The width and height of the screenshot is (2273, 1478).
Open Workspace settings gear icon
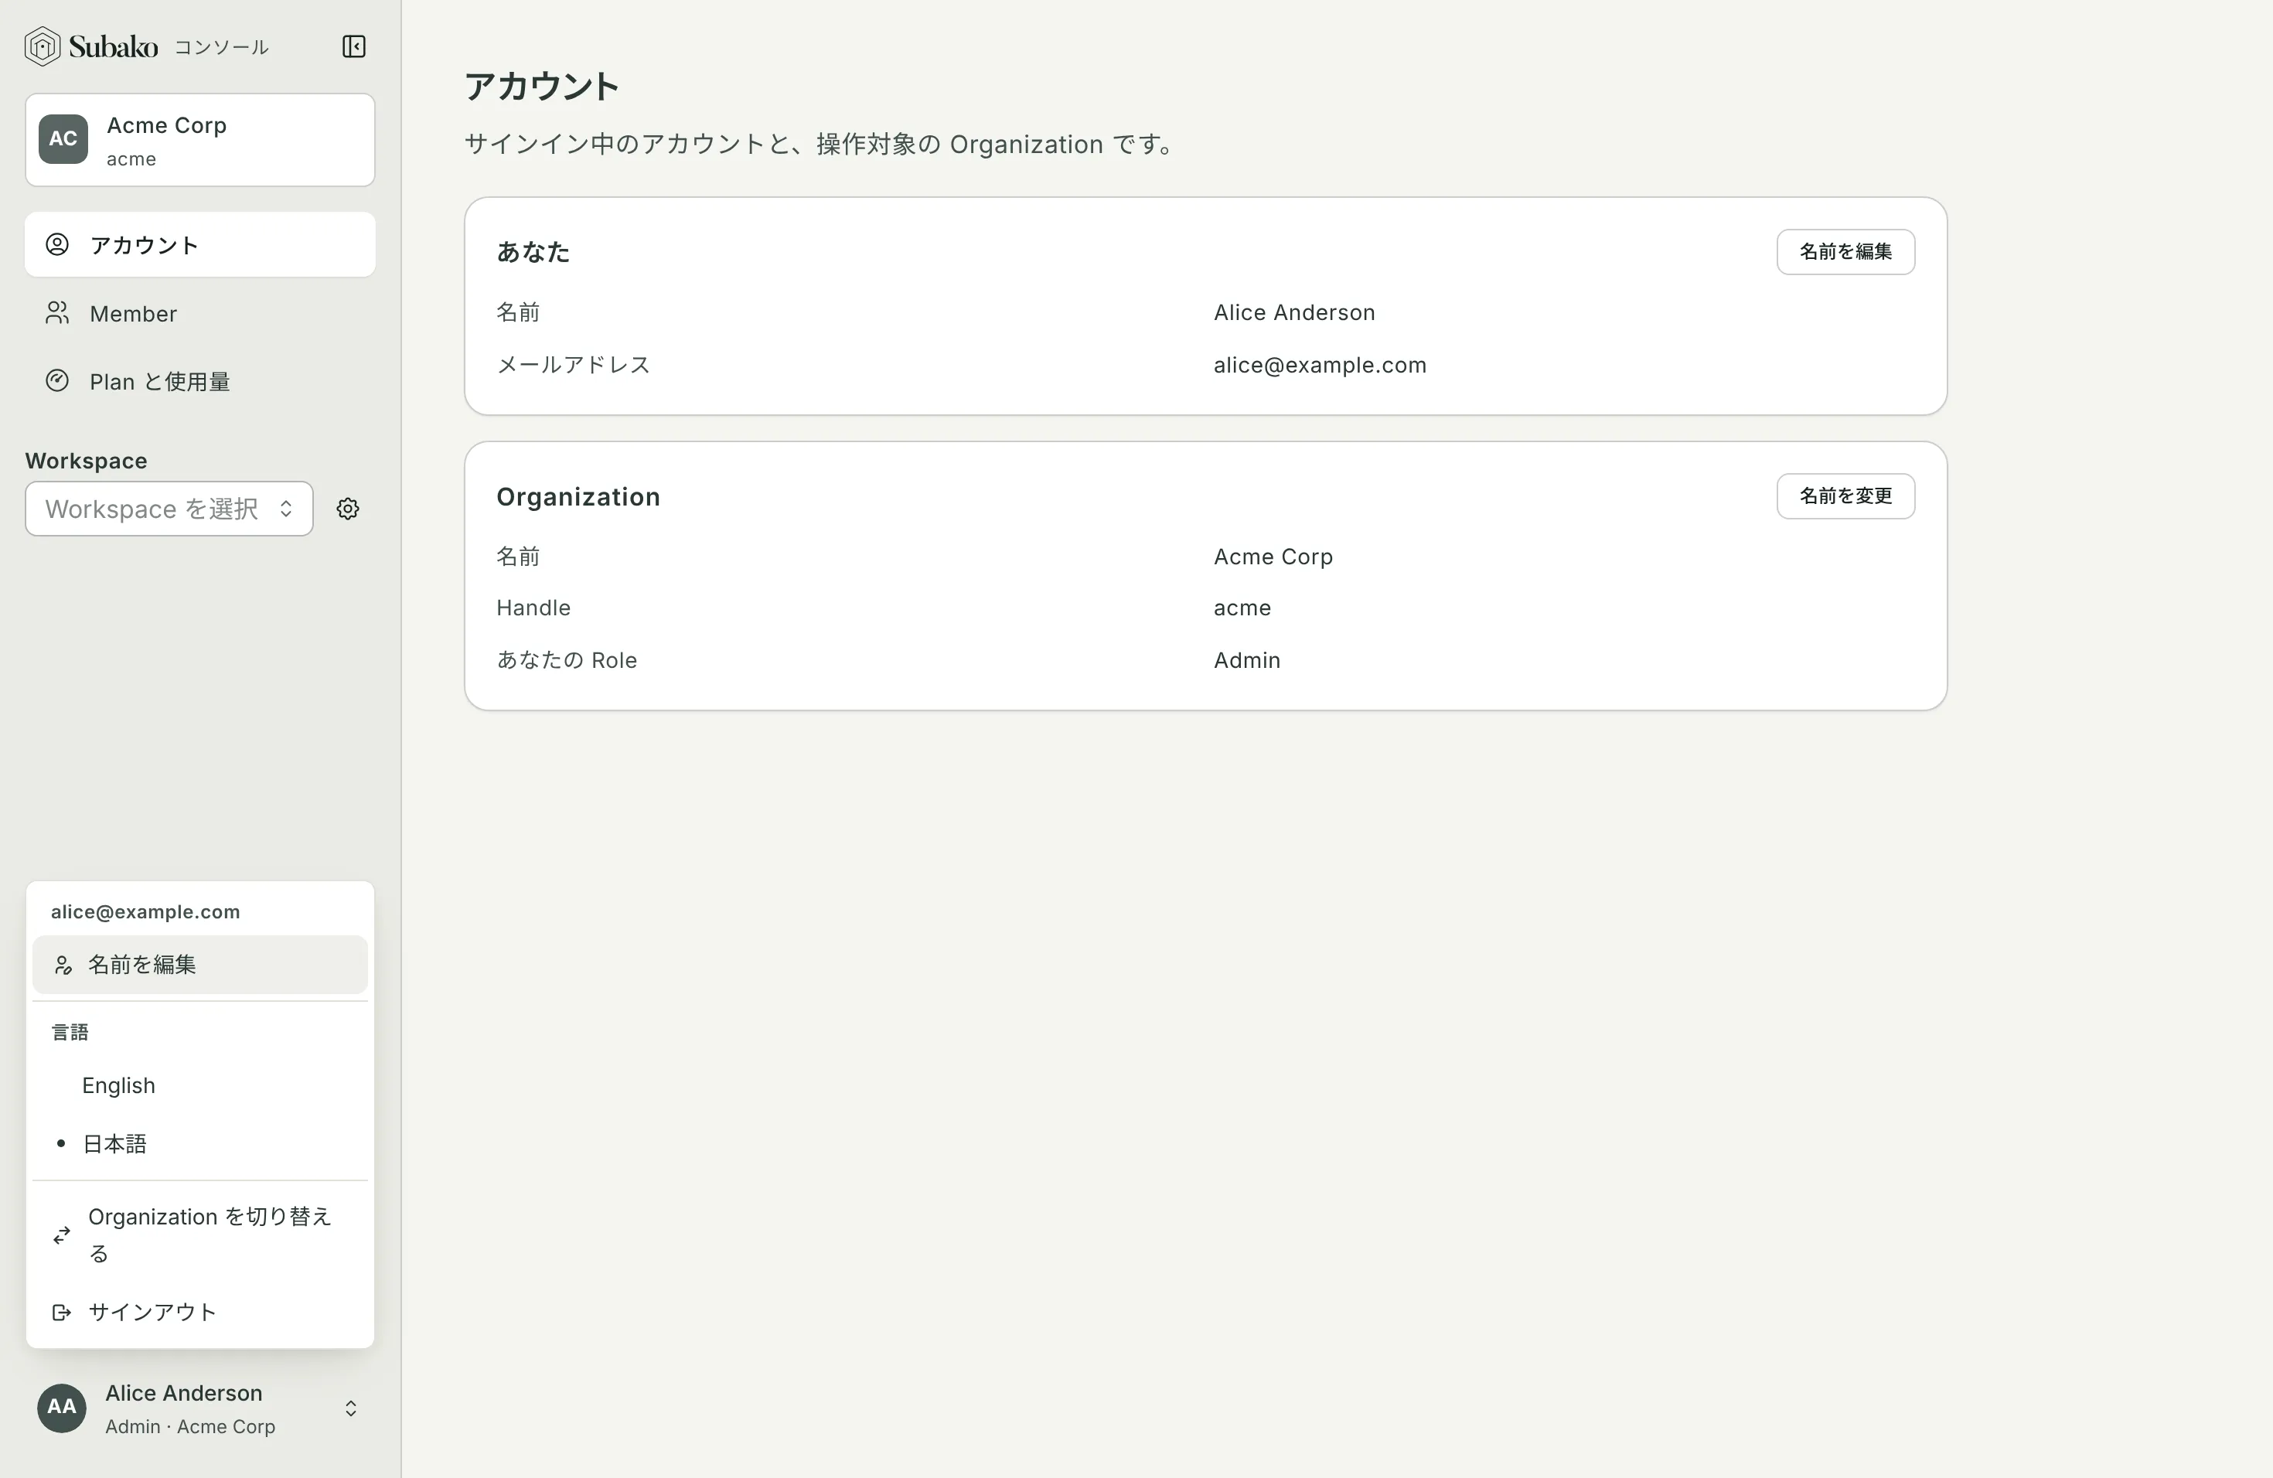click(348, 509)
